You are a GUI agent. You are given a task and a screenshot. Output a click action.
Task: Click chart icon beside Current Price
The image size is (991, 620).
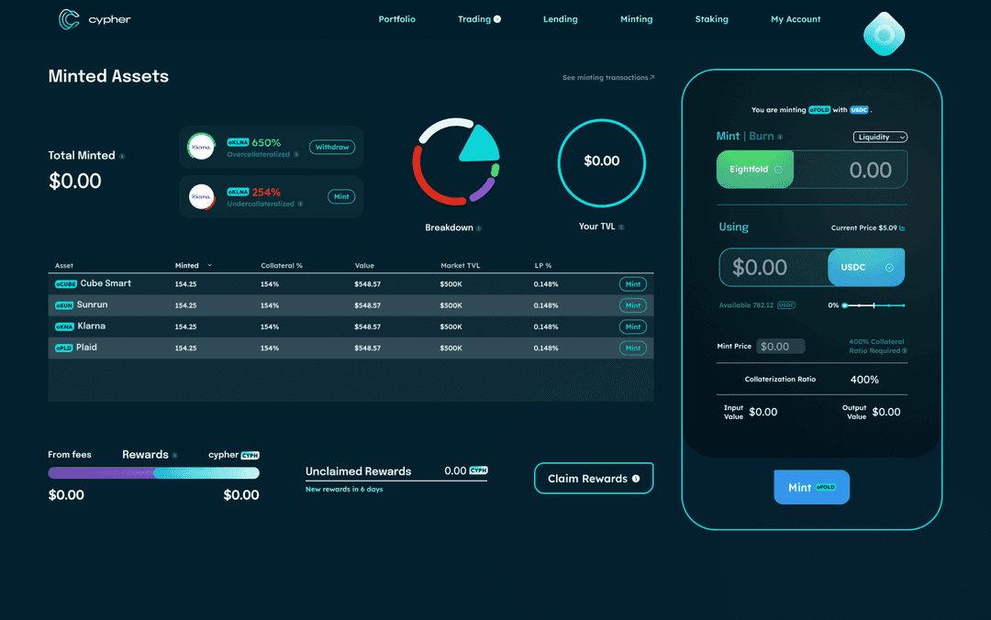(x=902, y=228)
